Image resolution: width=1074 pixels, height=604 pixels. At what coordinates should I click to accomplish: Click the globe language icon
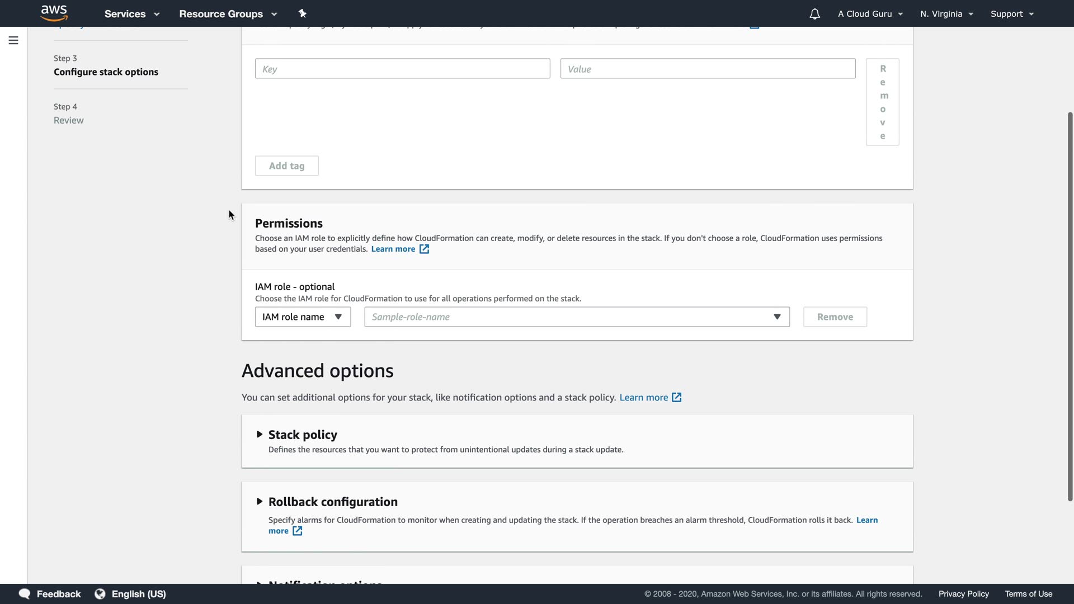(100, 593)
